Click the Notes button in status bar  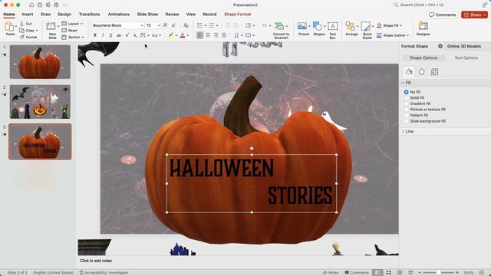click(331, 273)
